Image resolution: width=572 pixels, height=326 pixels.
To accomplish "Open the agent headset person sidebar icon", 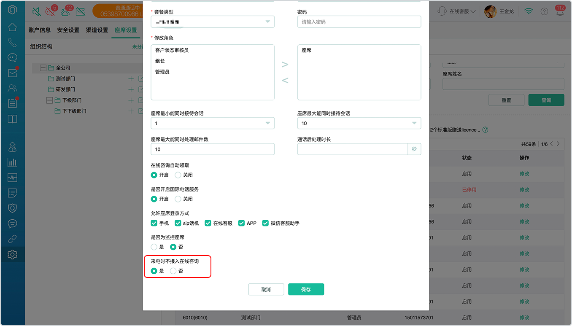I will pos(12,147).
